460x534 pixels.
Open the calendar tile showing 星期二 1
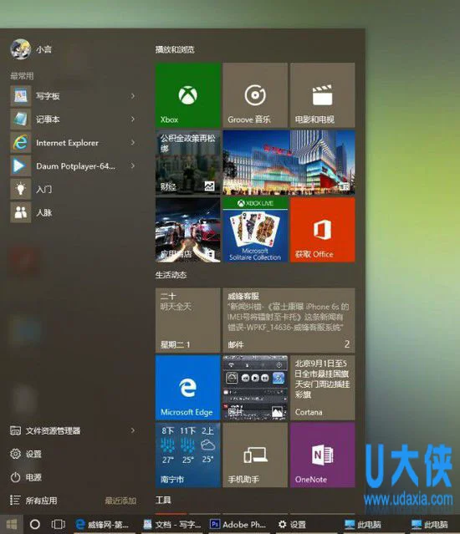coord(187,320)
